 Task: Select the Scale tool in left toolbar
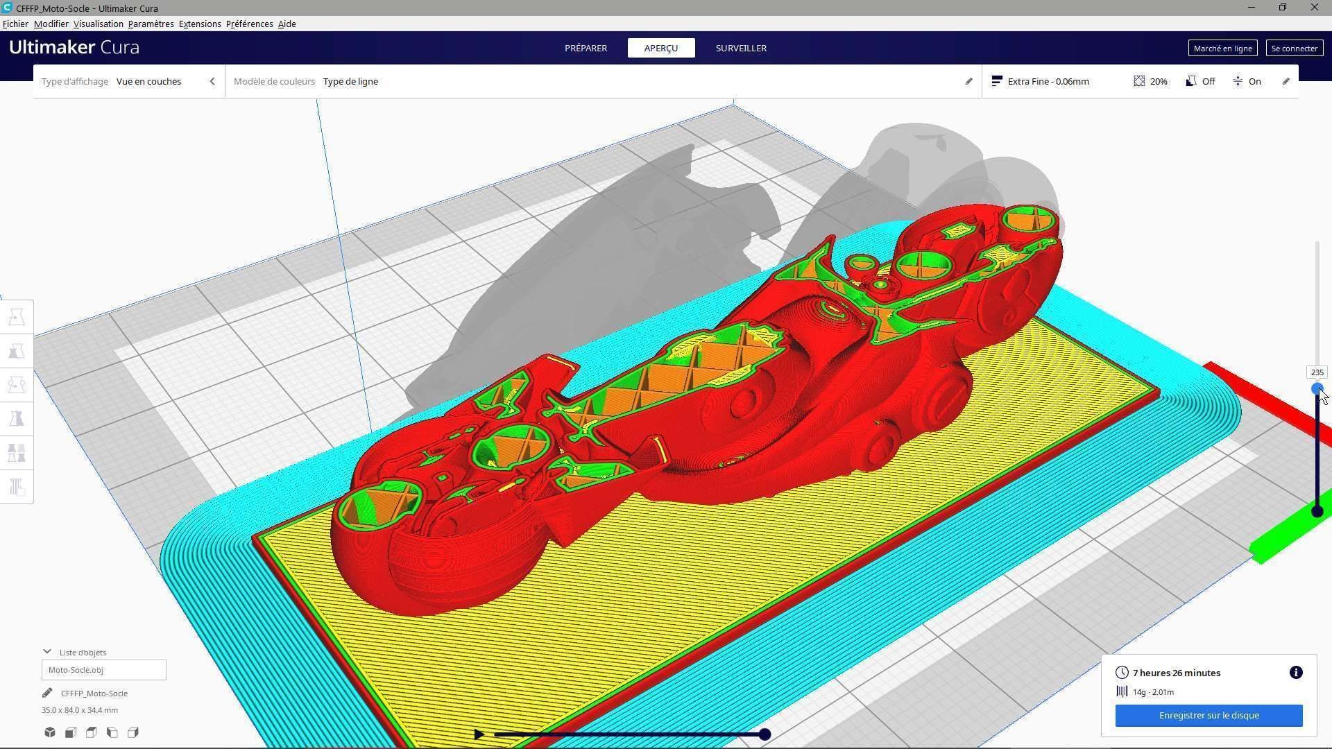pos(17,351)
